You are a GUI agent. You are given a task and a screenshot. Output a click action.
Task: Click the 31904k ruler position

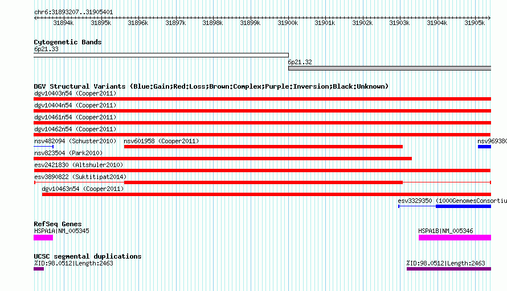point(437,23)
